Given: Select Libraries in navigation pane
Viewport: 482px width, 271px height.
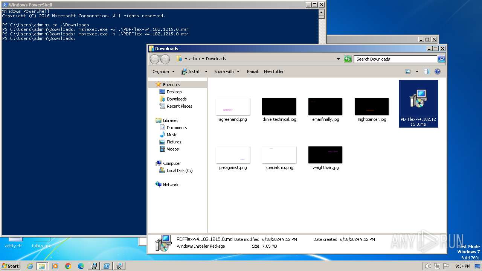Looking at the screenshot, I should coord(171,120).
